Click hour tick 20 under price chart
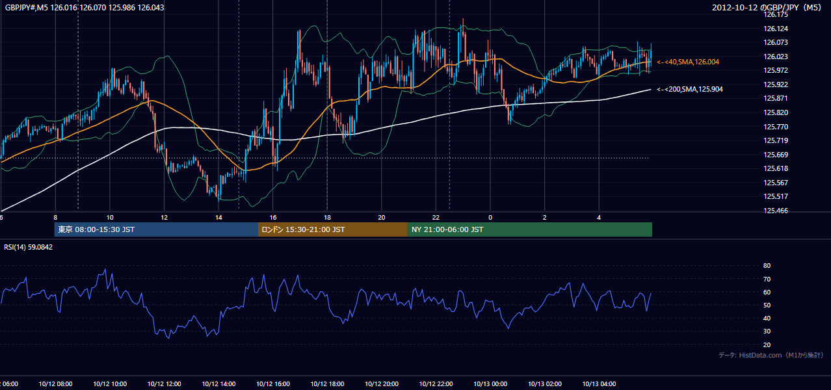 382,217
